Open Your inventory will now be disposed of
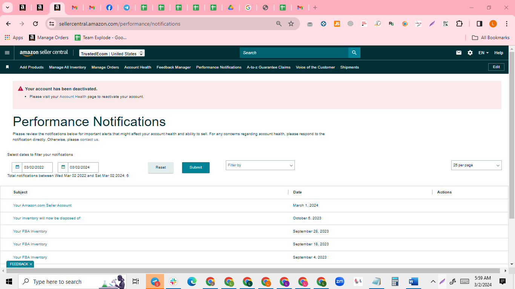 pyautogui.click(x=47, y=218)
